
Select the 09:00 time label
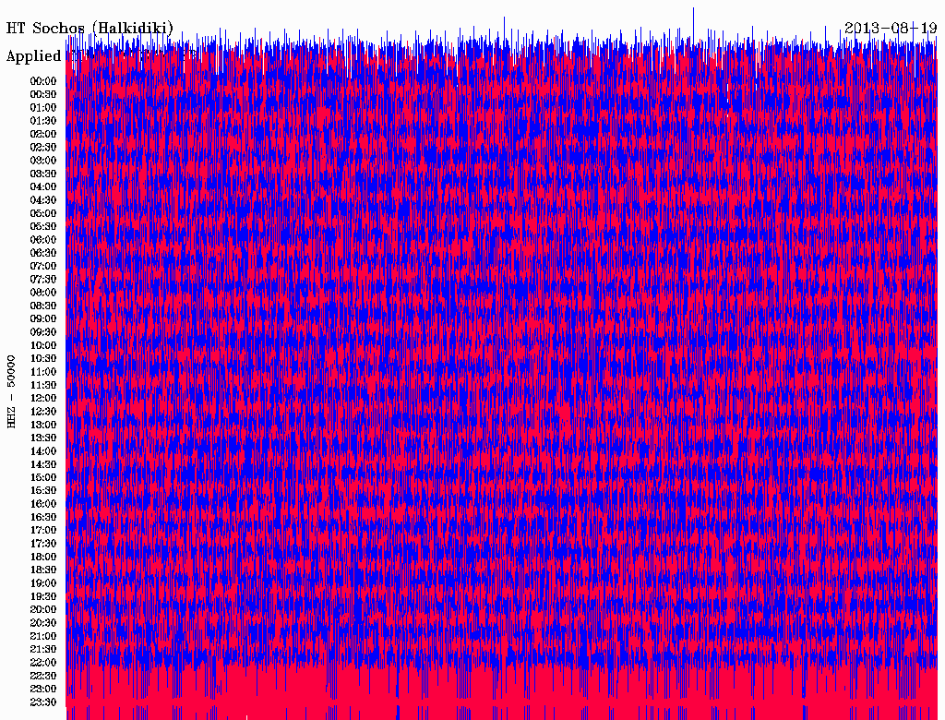coord(42,319)
